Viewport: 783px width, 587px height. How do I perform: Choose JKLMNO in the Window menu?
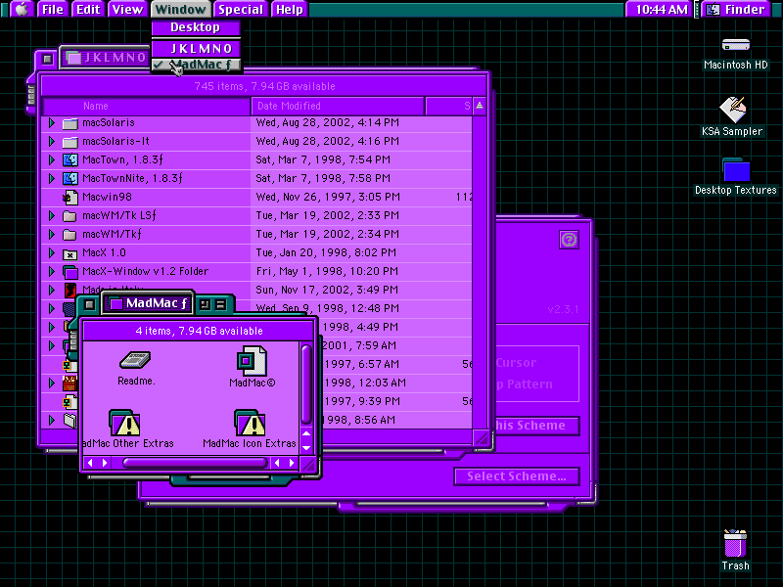point(195,48)
